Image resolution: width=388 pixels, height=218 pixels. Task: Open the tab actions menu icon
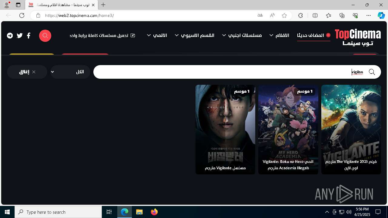pos(18,5)
